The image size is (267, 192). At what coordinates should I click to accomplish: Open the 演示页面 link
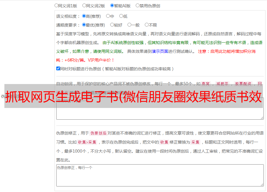click(x=160, y=51)
